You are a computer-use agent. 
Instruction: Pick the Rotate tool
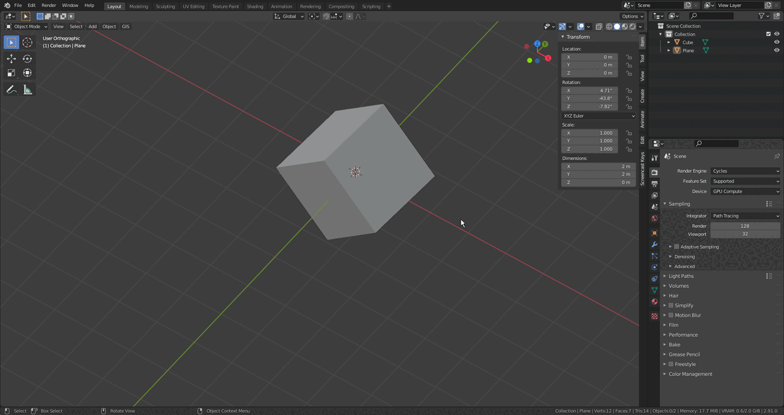click(x=27, y=59)
